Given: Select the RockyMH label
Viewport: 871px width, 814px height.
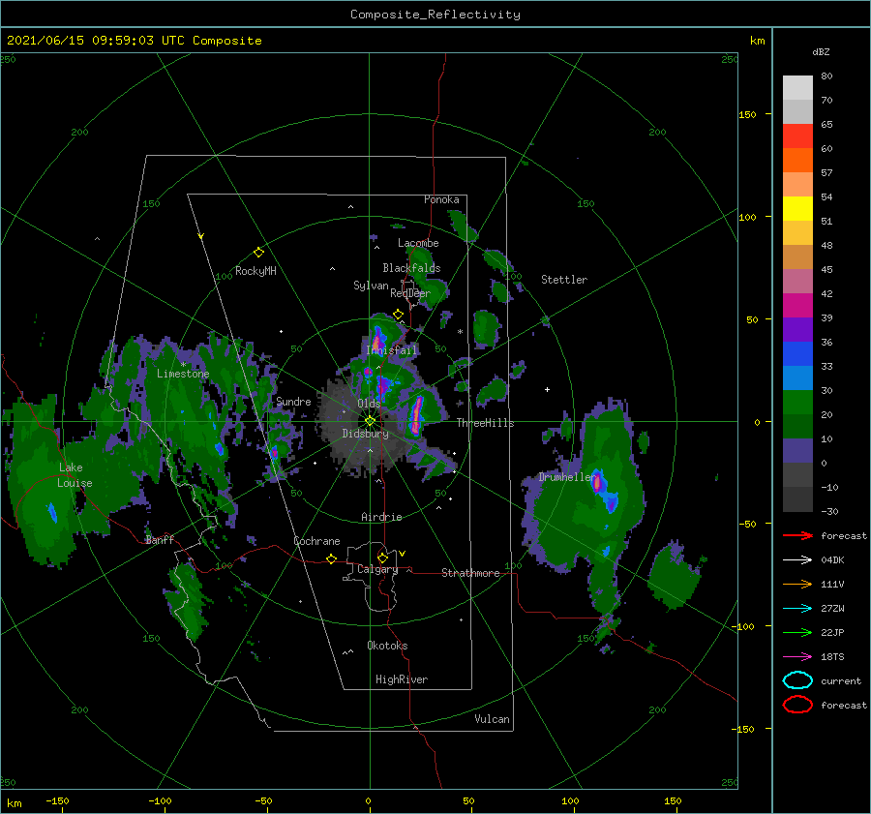Looking at the screenshot, I should point(255,271).
